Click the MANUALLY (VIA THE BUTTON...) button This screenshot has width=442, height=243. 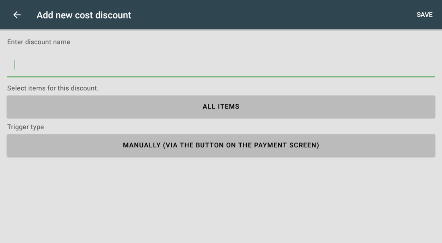(221, 145)
